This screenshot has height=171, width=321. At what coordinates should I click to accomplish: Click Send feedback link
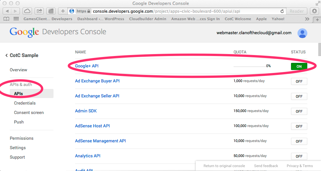point(266,166)
